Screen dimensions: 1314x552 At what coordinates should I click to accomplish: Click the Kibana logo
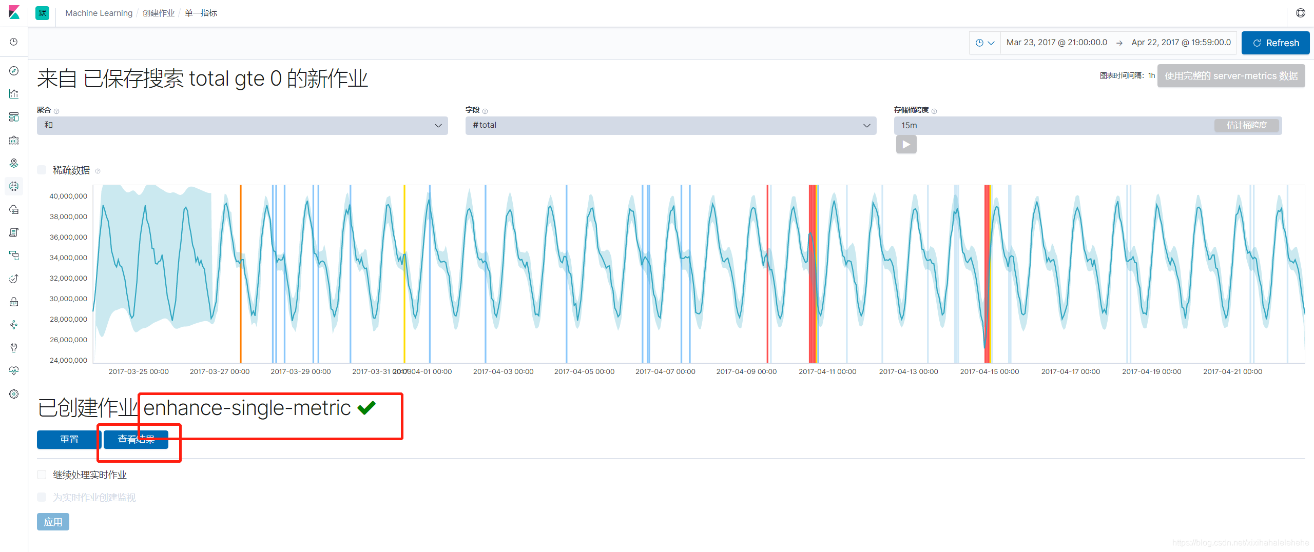(14, 13)
